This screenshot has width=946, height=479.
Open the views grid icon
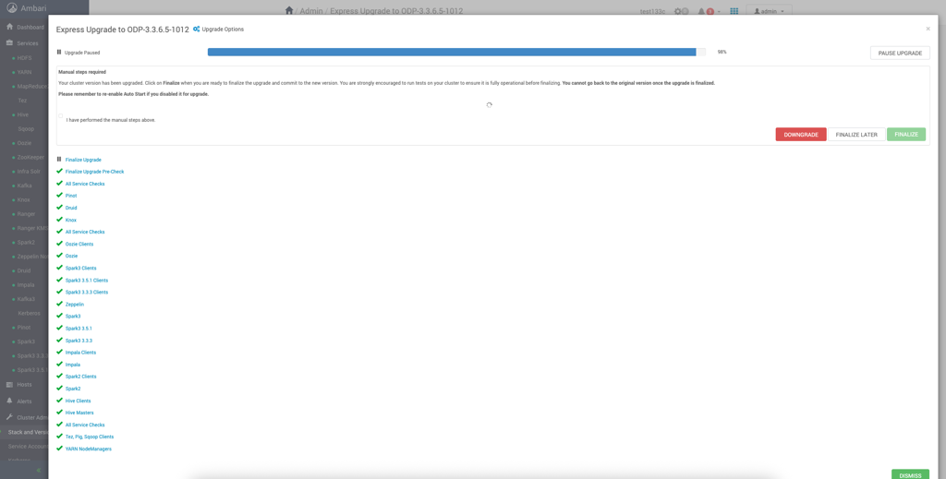[x=734, y=11]
